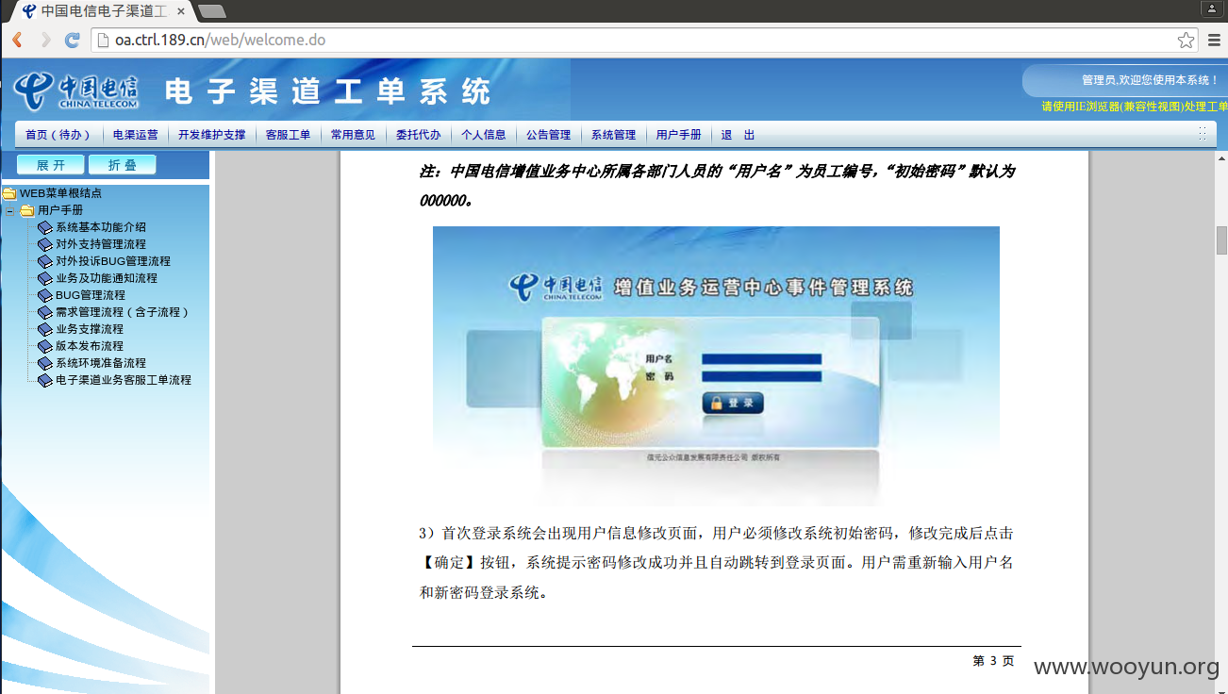Click the 第 3 页 page footer text
Viewport: 1228px width, 694px height.
[x=993, y=661]
